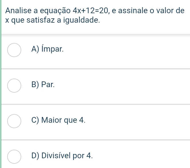Choose the radio circle beside 'Maior que 4'
This screenshot has width=190, height=168.
tap(14, 120)
